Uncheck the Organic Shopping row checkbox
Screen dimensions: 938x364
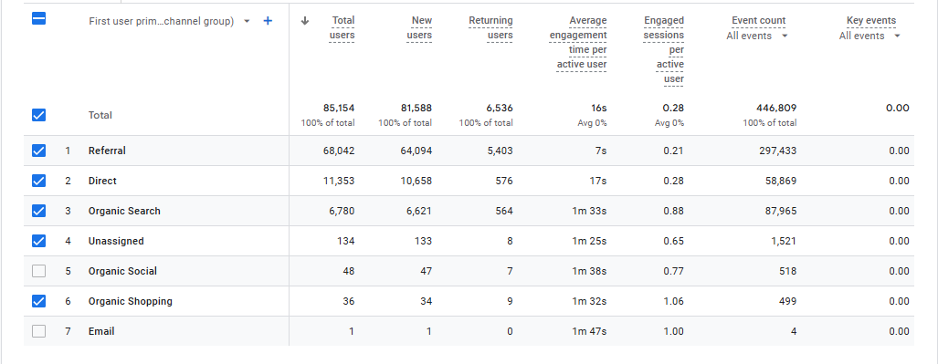pos(38,301)
